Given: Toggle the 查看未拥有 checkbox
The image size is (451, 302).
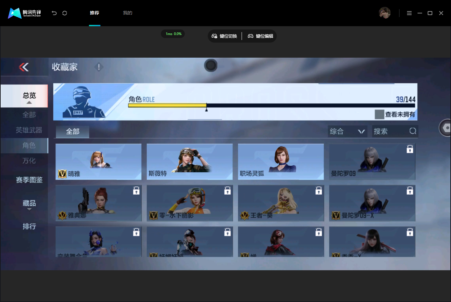Looking at the screenshot, I should (x=379, y=114).
